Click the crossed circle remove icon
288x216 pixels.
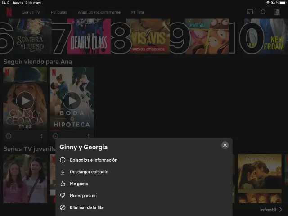(x=63, y=207)
